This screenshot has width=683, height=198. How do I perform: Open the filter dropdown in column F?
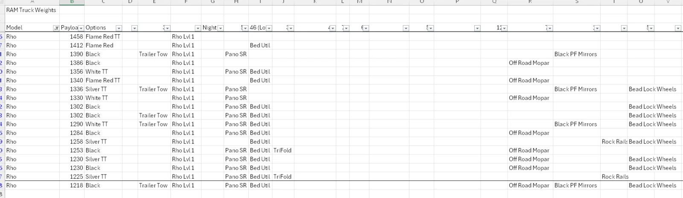[198, 28]
